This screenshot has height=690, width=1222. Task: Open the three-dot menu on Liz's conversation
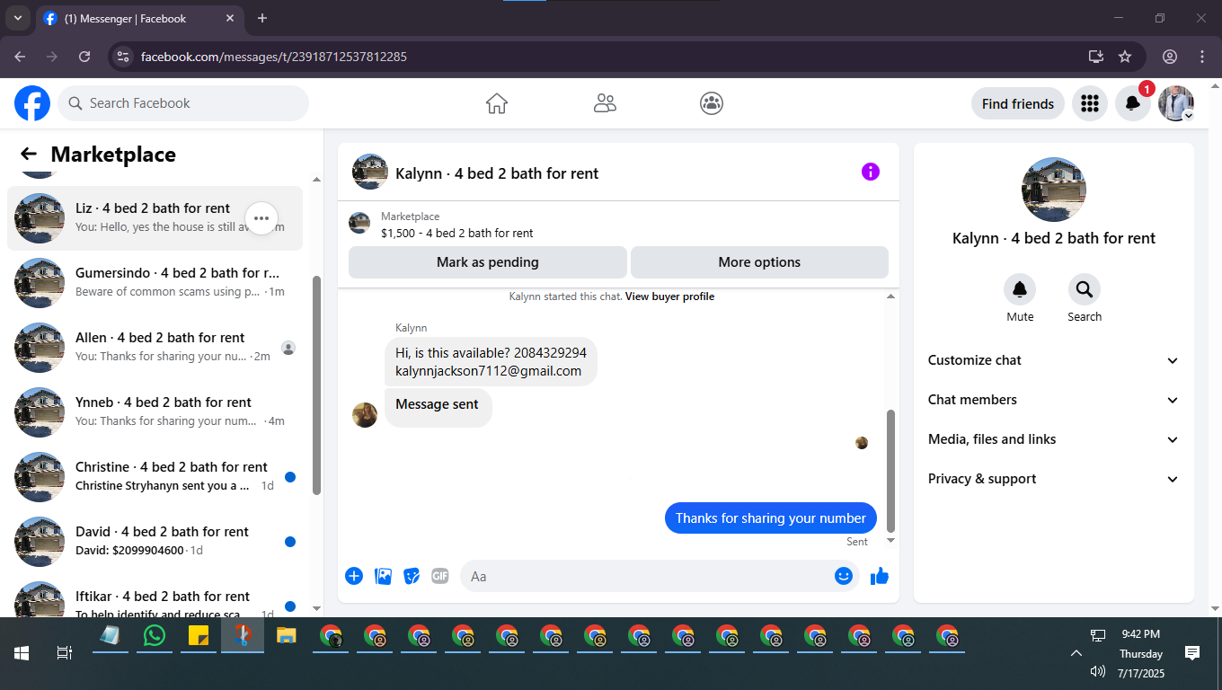pos(261,217)
